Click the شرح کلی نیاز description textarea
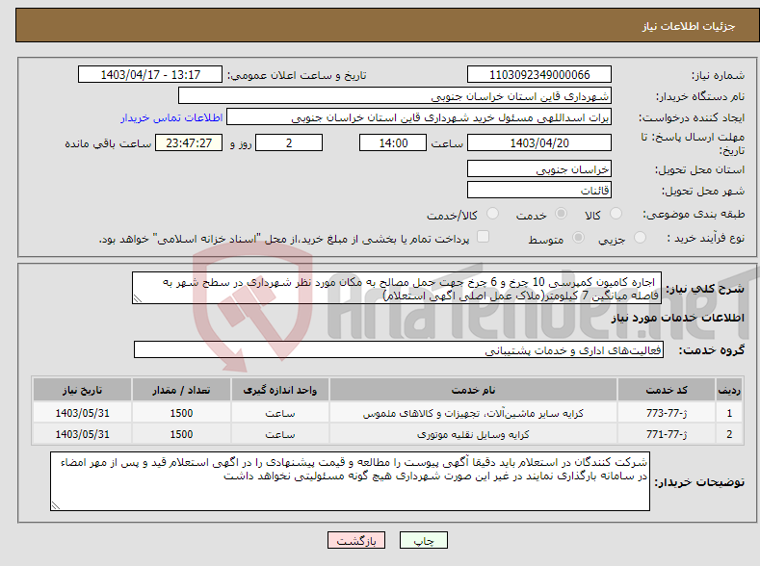The image size is (760, 566). tap(397, 288)
